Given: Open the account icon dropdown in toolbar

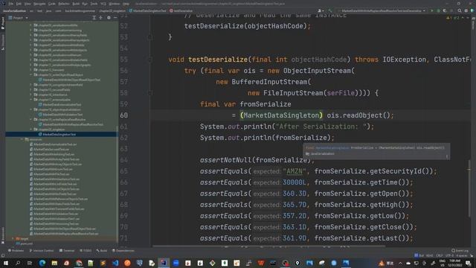Looking at the screenshot, I should 321,10.
